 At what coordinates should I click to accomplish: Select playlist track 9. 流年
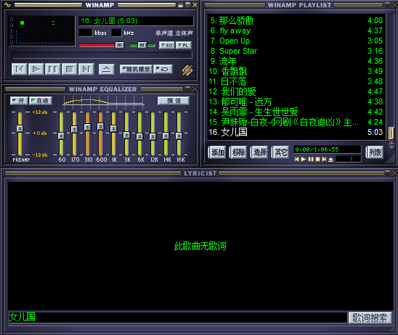pyautogui.click(x=296, y=61)
